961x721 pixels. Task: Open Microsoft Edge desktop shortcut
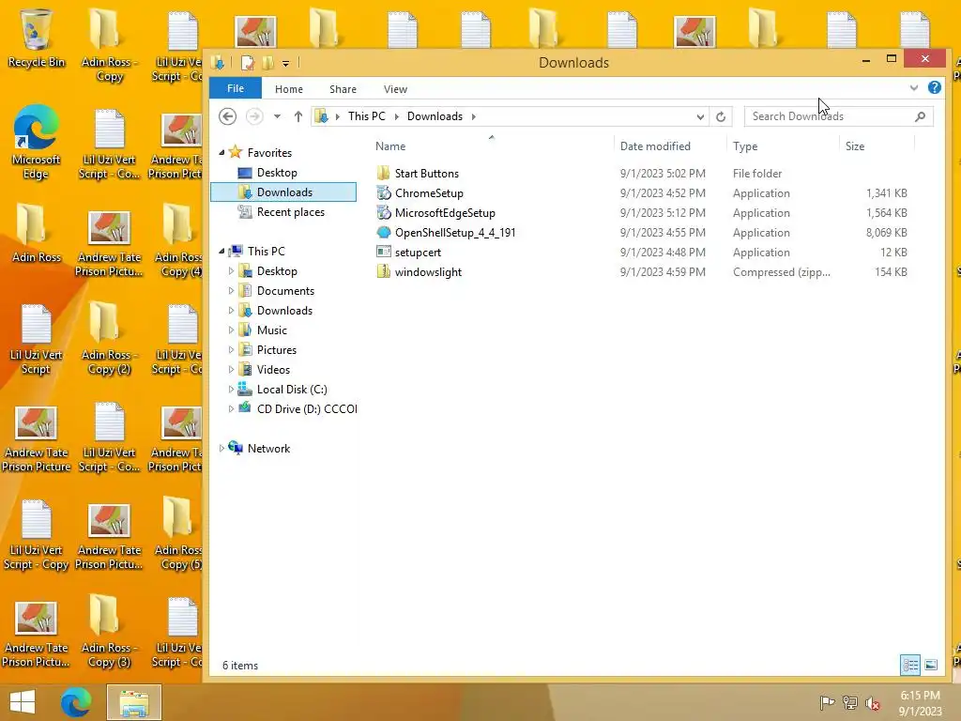(37, 143)
